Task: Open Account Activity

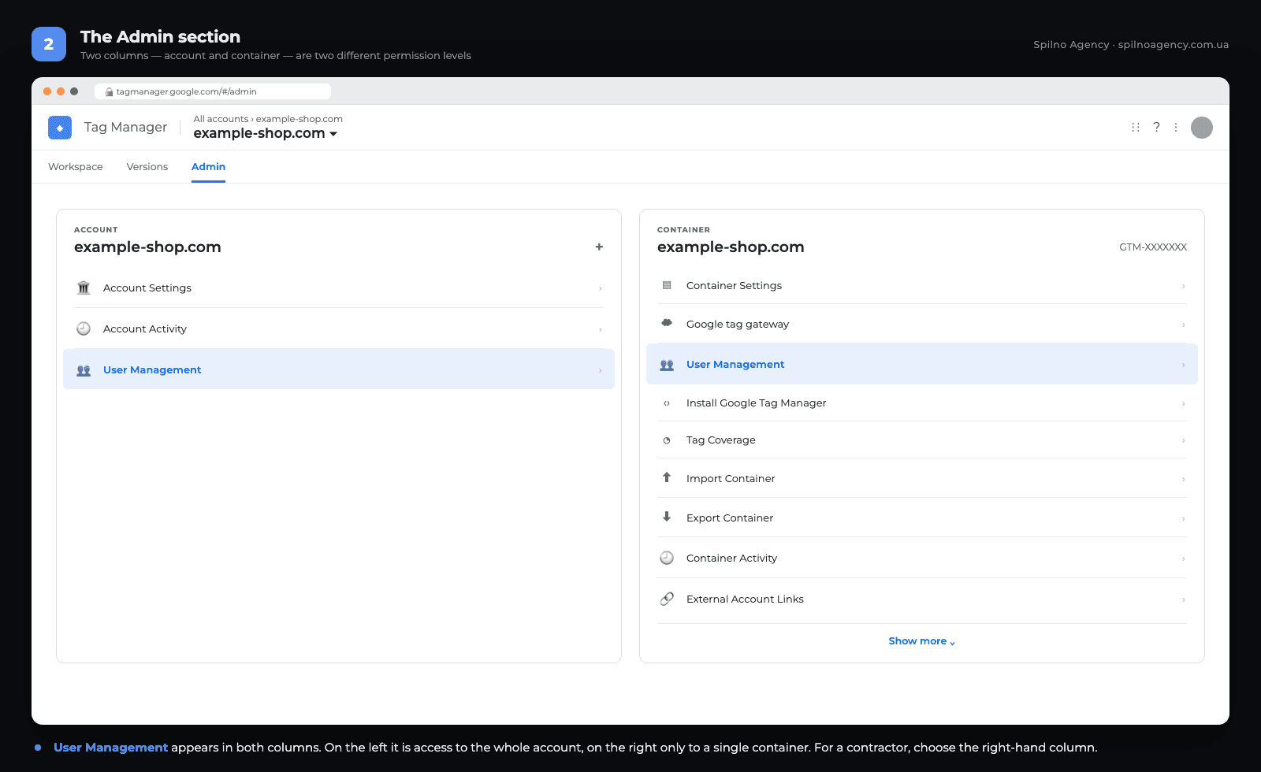Action: (339, 328)
